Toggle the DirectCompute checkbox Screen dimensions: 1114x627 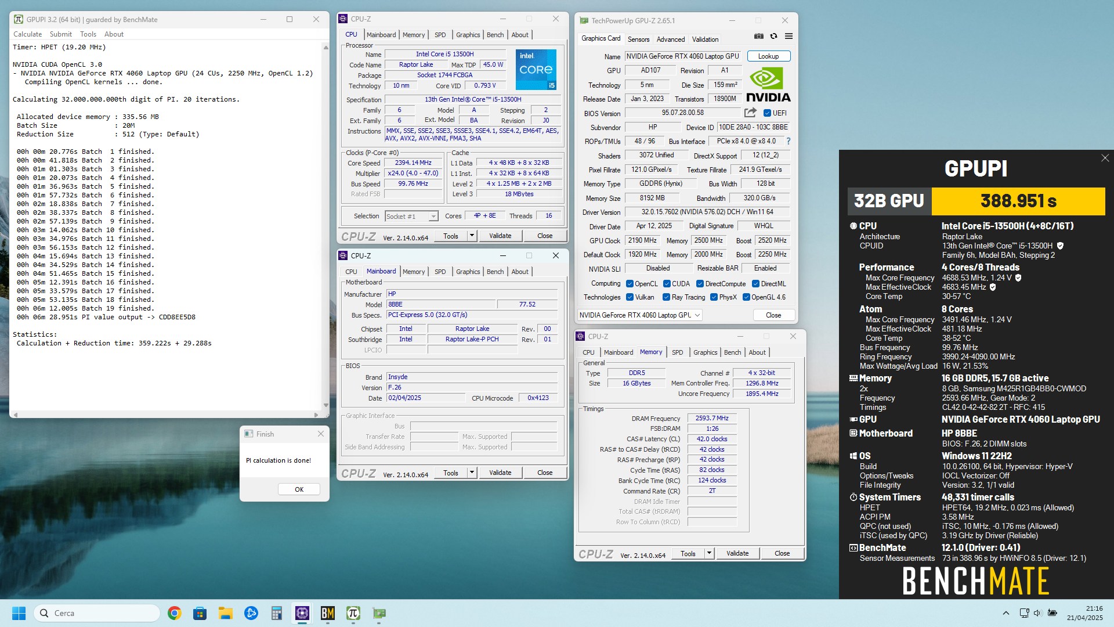pos(700,284)
